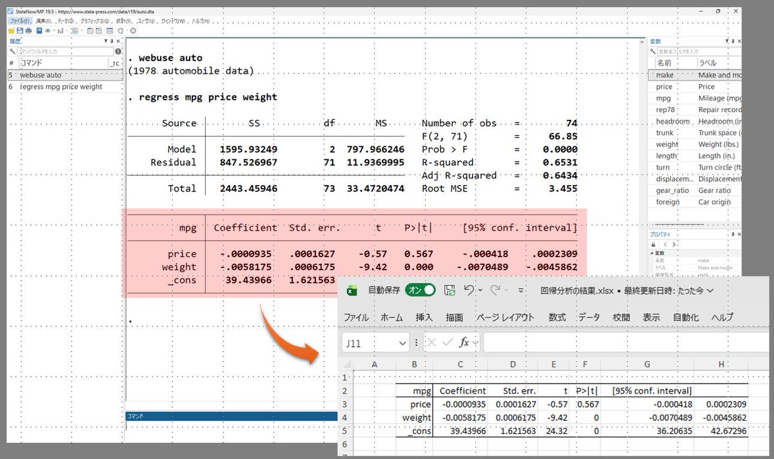Click wrench icon in History filter
Image resolution: width=774 pixels, height=459 pixels.
[x=12, y=51]
